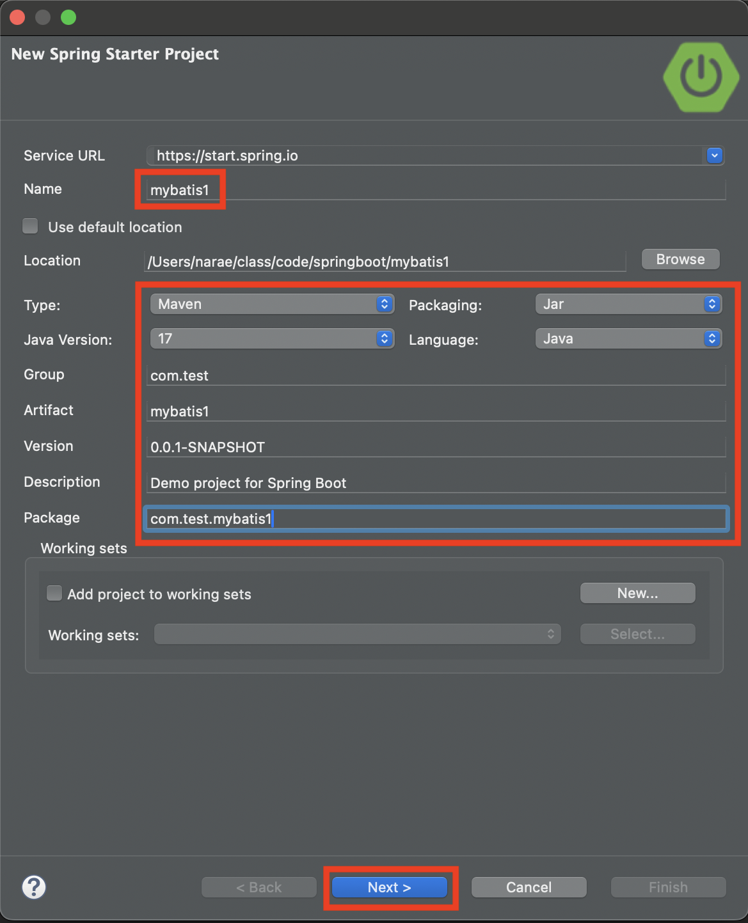The height and width of the screenshot is (923, 748).
Task: Open the disabled Working sets combo box
Action: 358,634
